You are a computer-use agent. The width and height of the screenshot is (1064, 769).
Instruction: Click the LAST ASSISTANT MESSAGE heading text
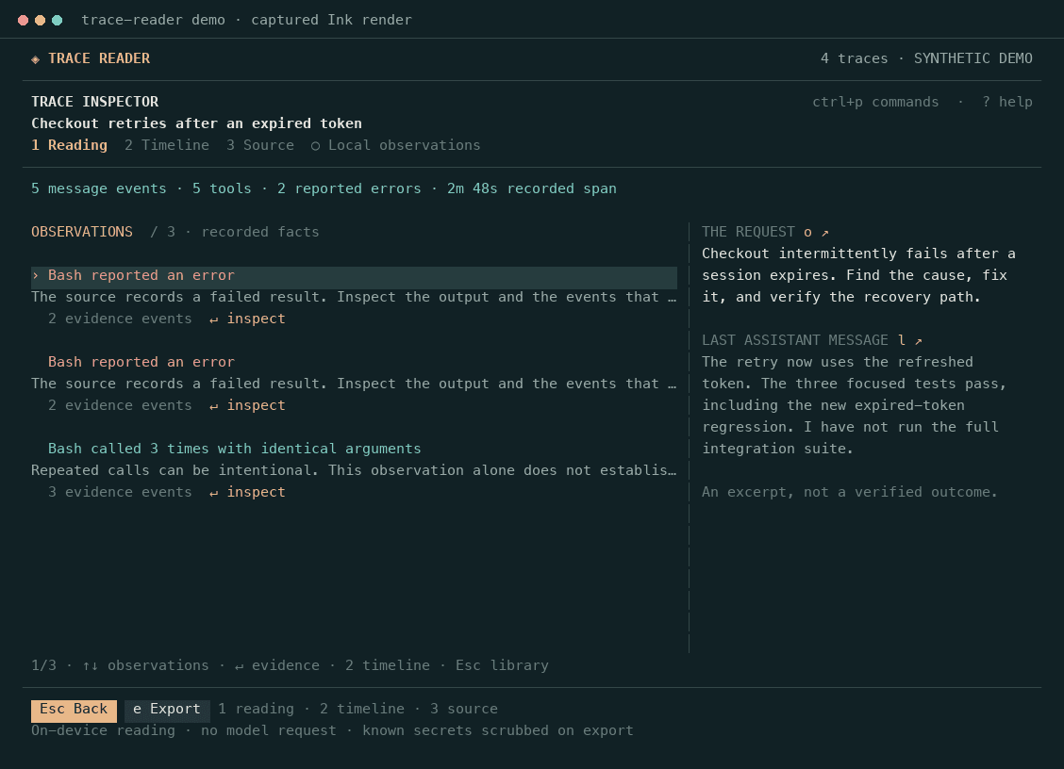click(x=795, y=340)
